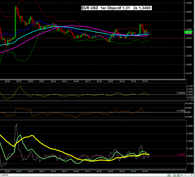Click the magenta 0,00000 level label in lower panel
The width and height of the screenshot is (195, 177).
181,154
